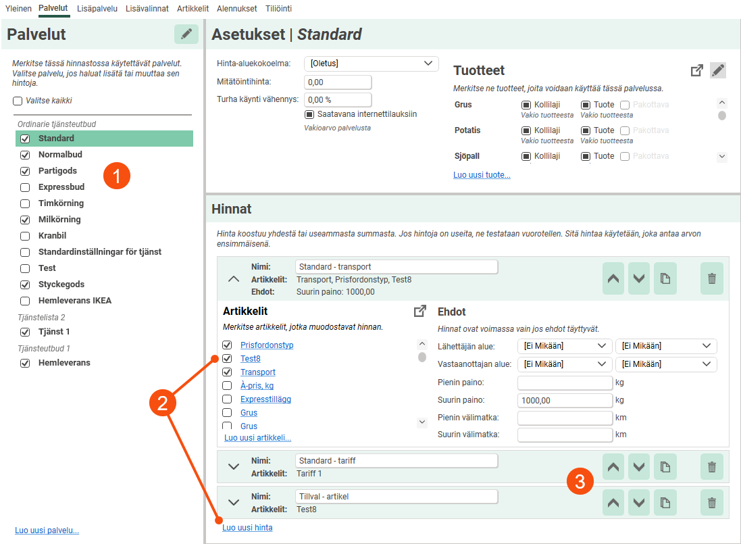Delete the Standard - transport price row

point(711,278)
